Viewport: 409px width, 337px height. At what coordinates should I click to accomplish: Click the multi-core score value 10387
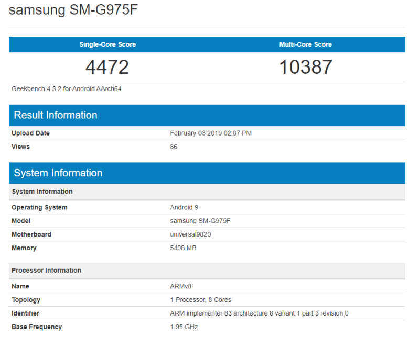(x=306, y=67)
